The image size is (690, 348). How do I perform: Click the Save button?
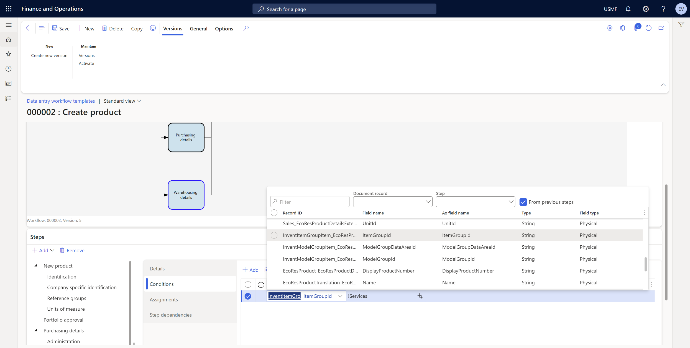61,28
